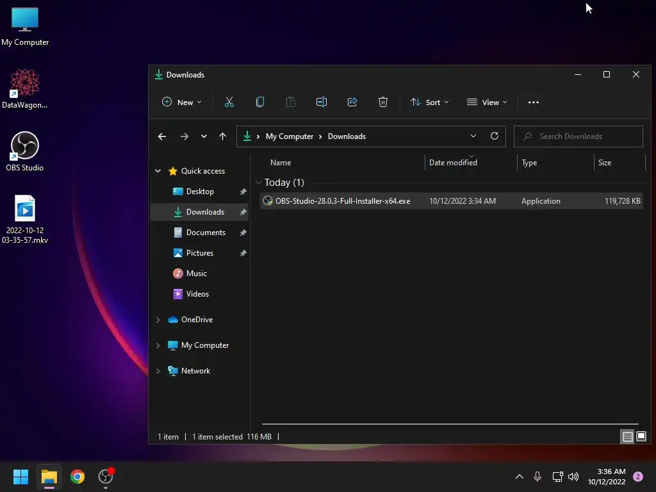Expand the My Computer tree node
The height and width of the screenshot is (492, 656).
[158, 345]
